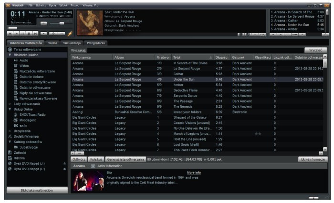Skip to the next track
Screen dimensions: 334x203
coord(35,34)
